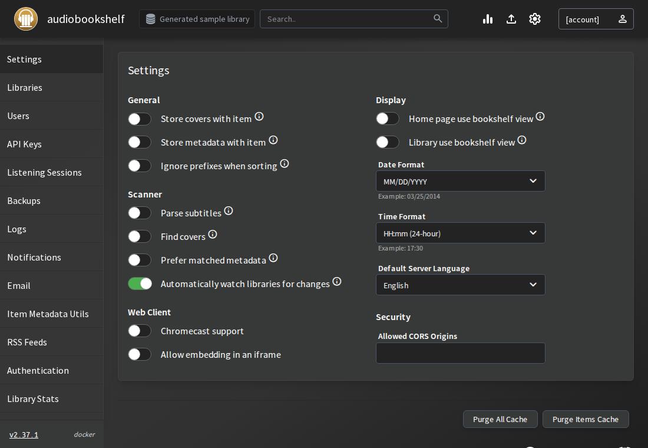
Task: Select Backups in the sidebar
Action: pyautogui.click(x=52, y=200)
